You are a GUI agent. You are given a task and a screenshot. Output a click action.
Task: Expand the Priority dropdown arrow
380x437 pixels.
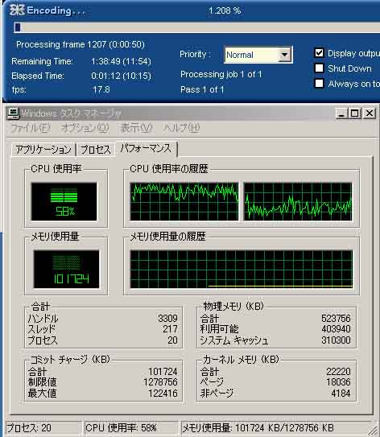[284, 55]
